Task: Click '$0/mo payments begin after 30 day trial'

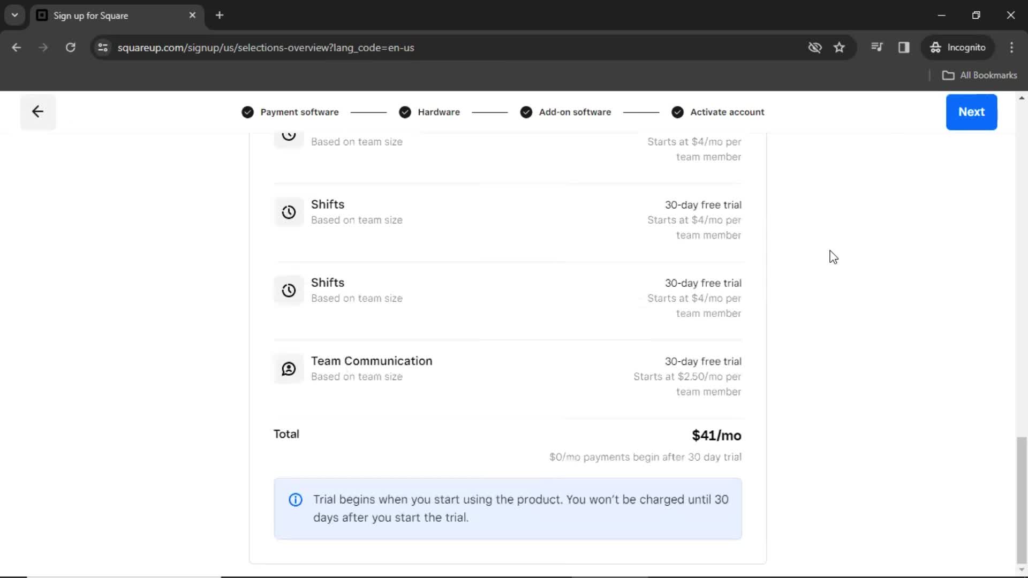Action: (x=645, y=457)
